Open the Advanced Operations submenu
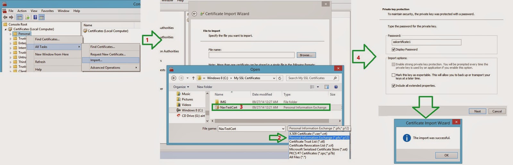This screenshot has width=513, height=165. (x=111, y=68)
